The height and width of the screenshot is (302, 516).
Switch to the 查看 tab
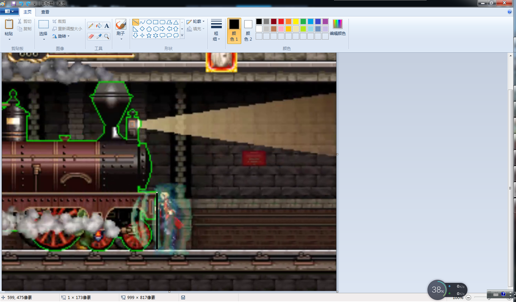pyautogui.click(x=45, y=12)
